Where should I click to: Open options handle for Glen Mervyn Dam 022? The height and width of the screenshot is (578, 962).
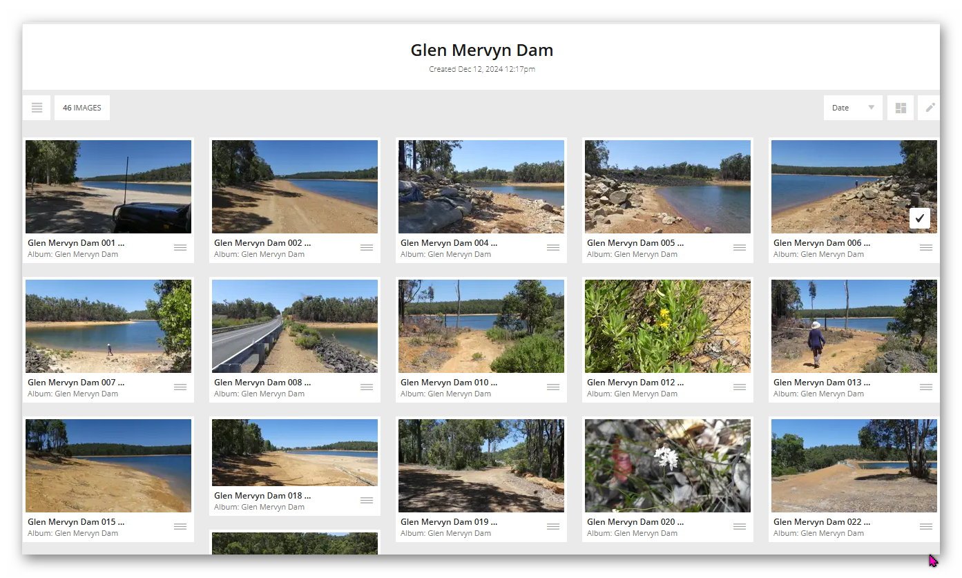tap(926, 526)
